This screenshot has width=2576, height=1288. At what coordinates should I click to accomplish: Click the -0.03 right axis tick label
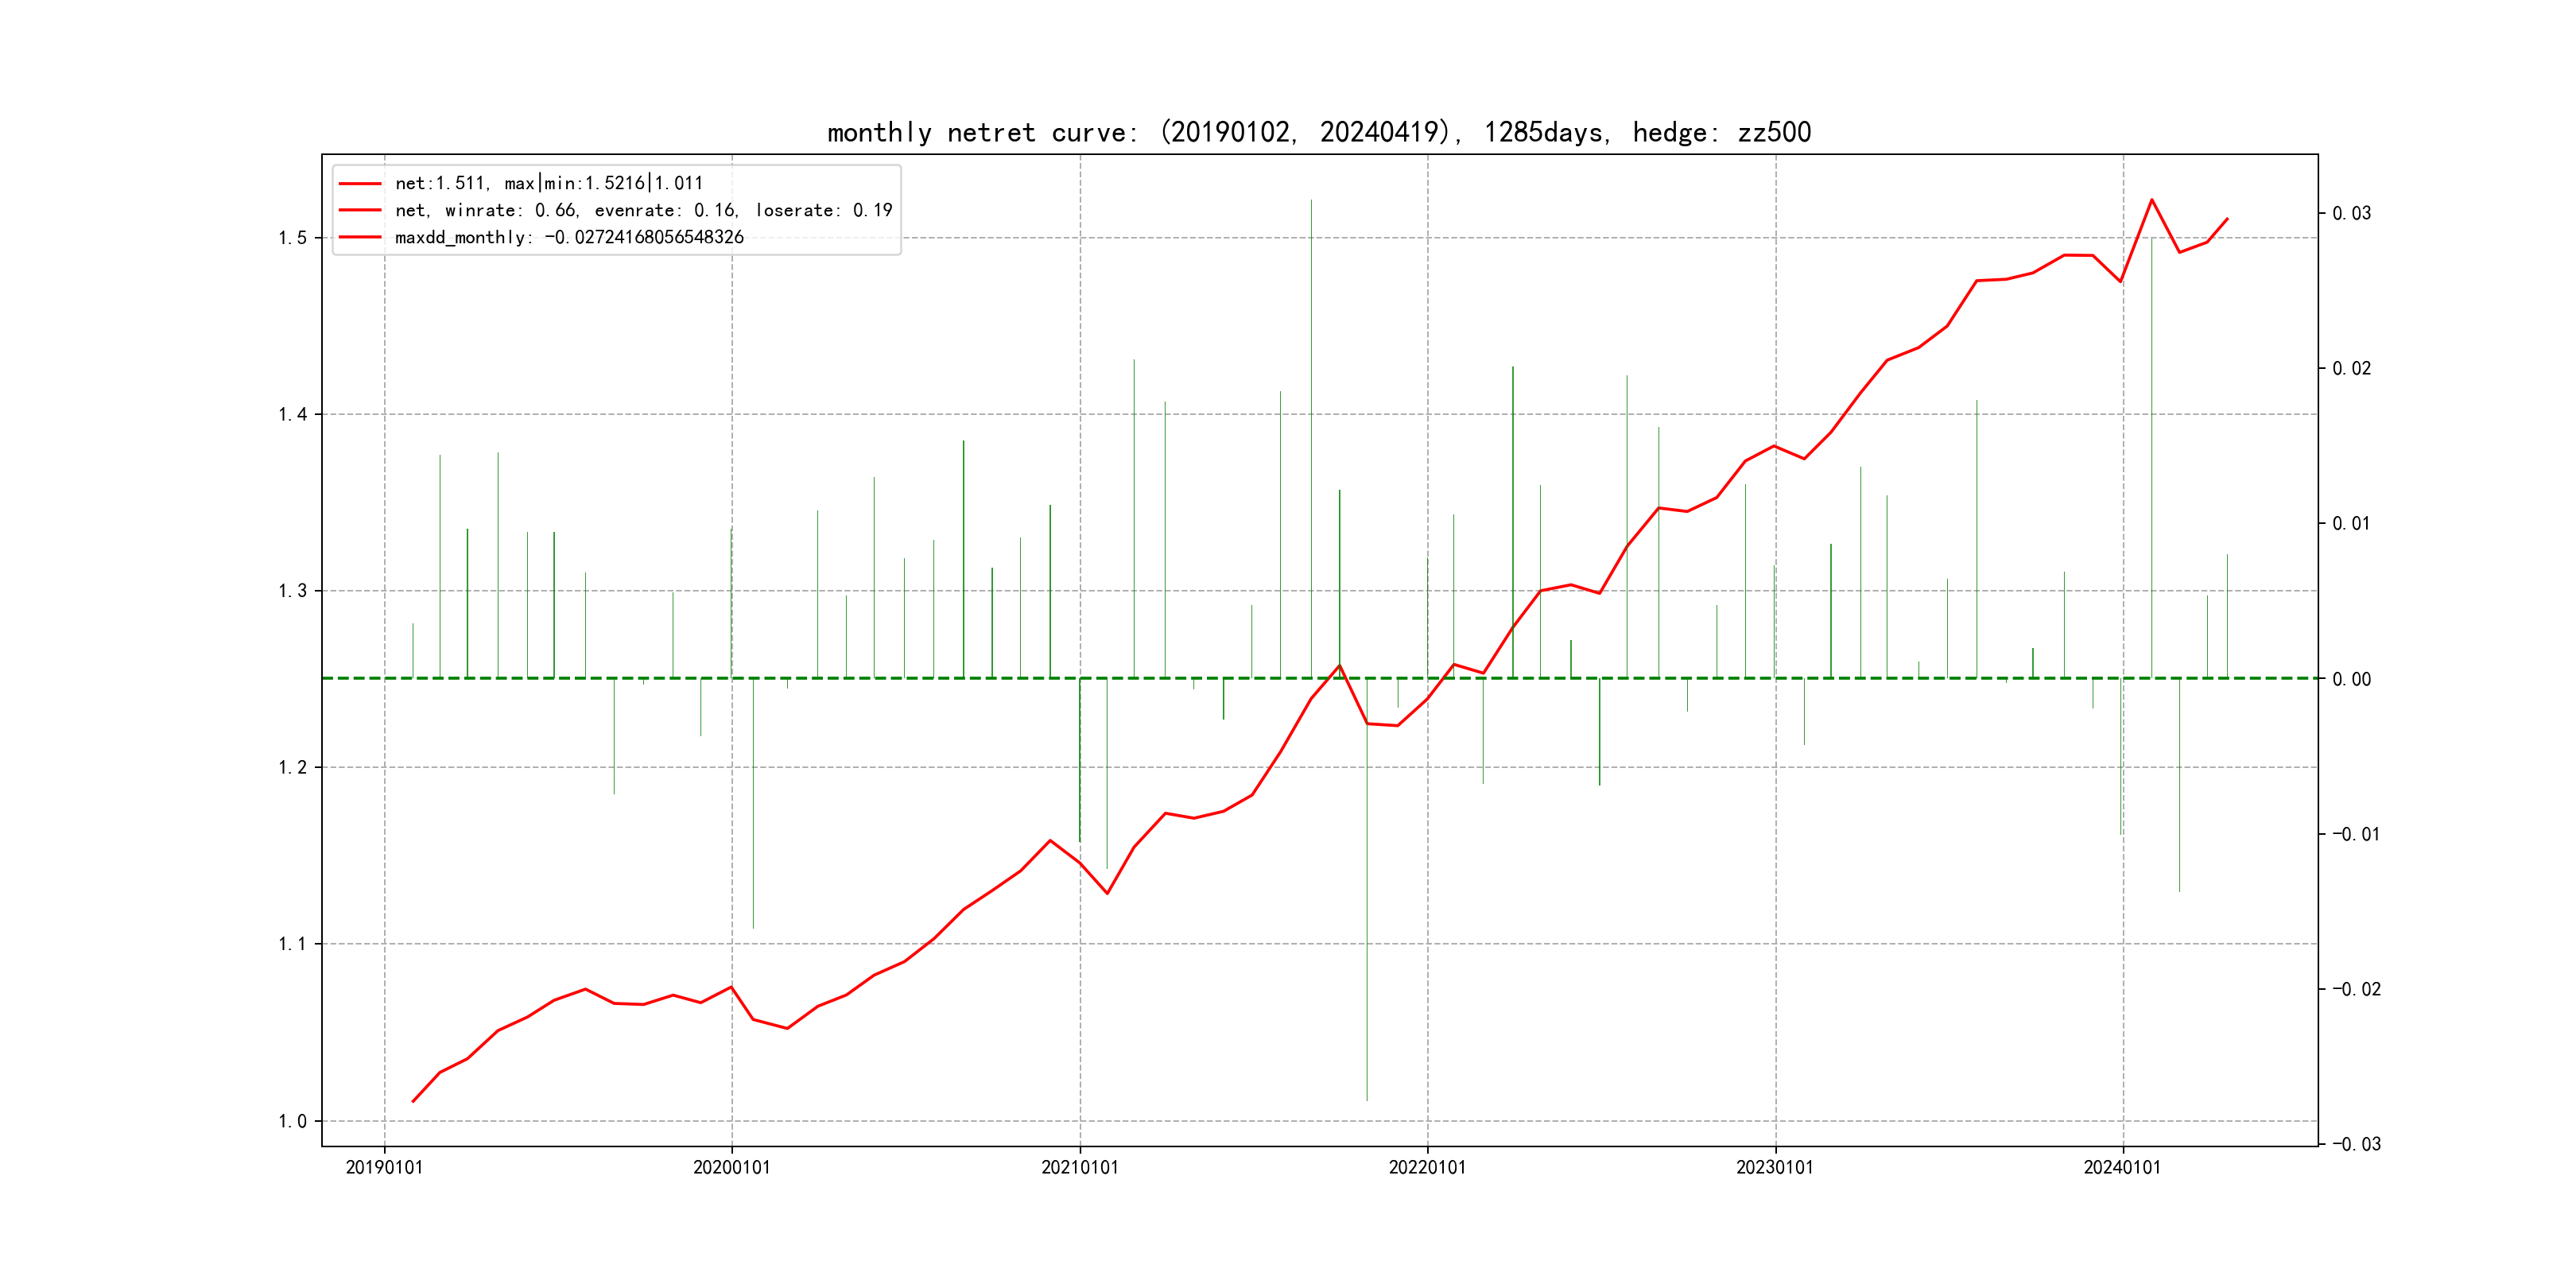click(2356, 1144)
